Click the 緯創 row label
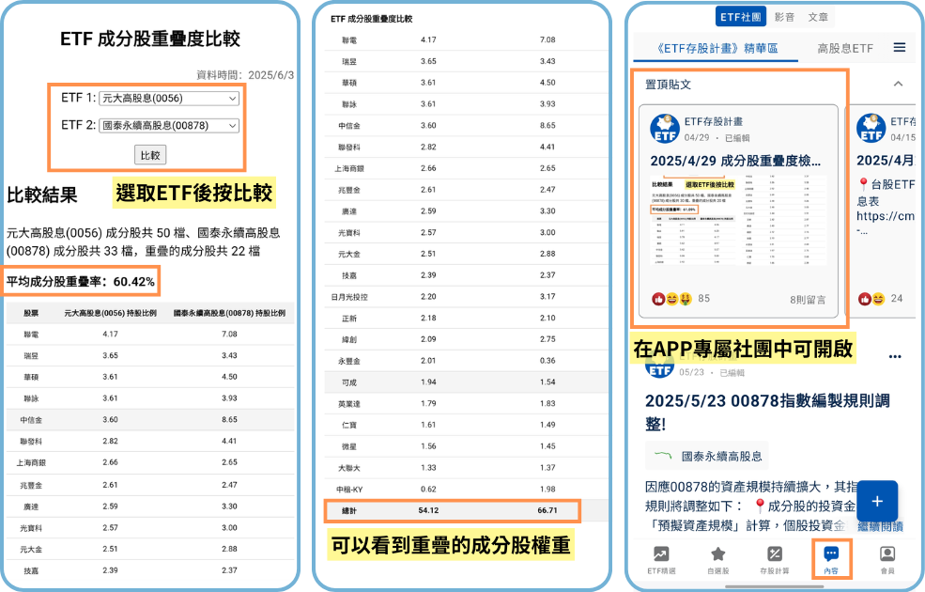 (349, 339)
